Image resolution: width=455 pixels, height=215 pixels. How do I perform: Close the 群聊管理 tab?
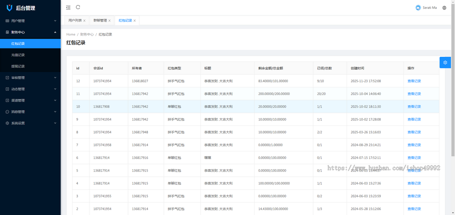pyautogui.click(x=110, y=20)
